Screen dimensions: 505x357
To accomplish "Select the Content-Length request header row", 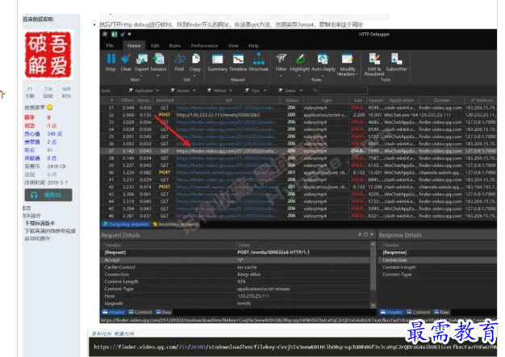I will (236, 282).
